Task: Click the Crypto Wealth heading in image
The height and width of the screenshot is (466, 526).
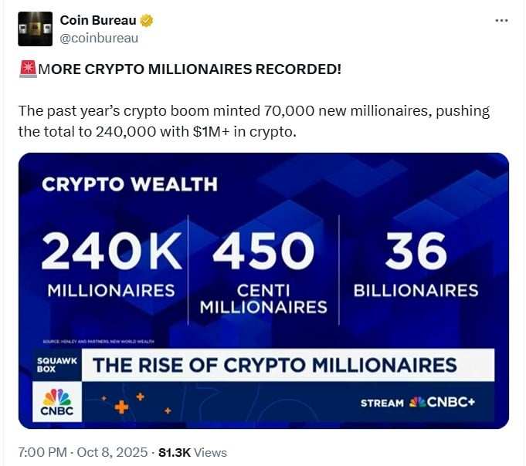Action: point(129,184)
